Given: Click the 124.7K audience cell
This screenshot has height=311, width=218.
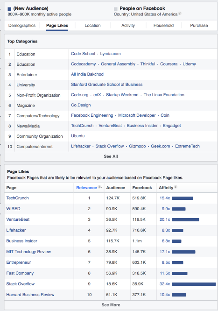Looking at the screenshot, I should pos(113,198).
